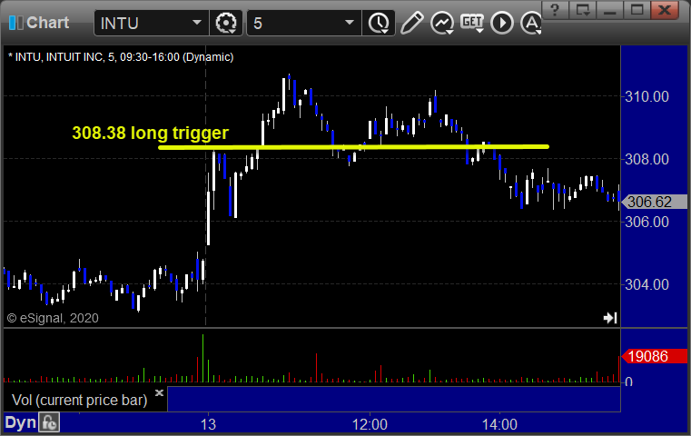This screenshot has height=436, width=691.
Task: Click the 13 date axis label
Action: click(x=208, y=424)
